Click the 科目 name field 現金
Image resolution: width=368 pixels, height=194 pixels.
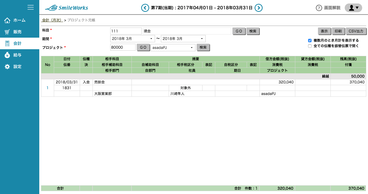[x=186, y=31]
